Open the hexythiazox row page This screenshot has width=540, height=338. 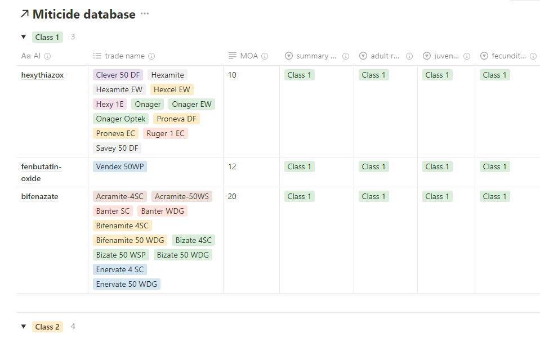42,75
